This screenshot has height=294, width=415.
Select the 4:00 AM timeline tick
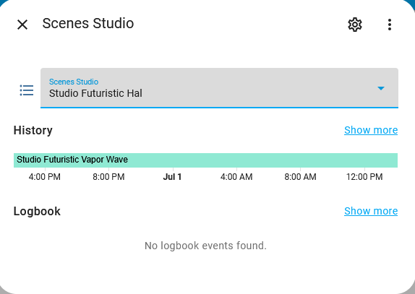[x=236, y=176]
